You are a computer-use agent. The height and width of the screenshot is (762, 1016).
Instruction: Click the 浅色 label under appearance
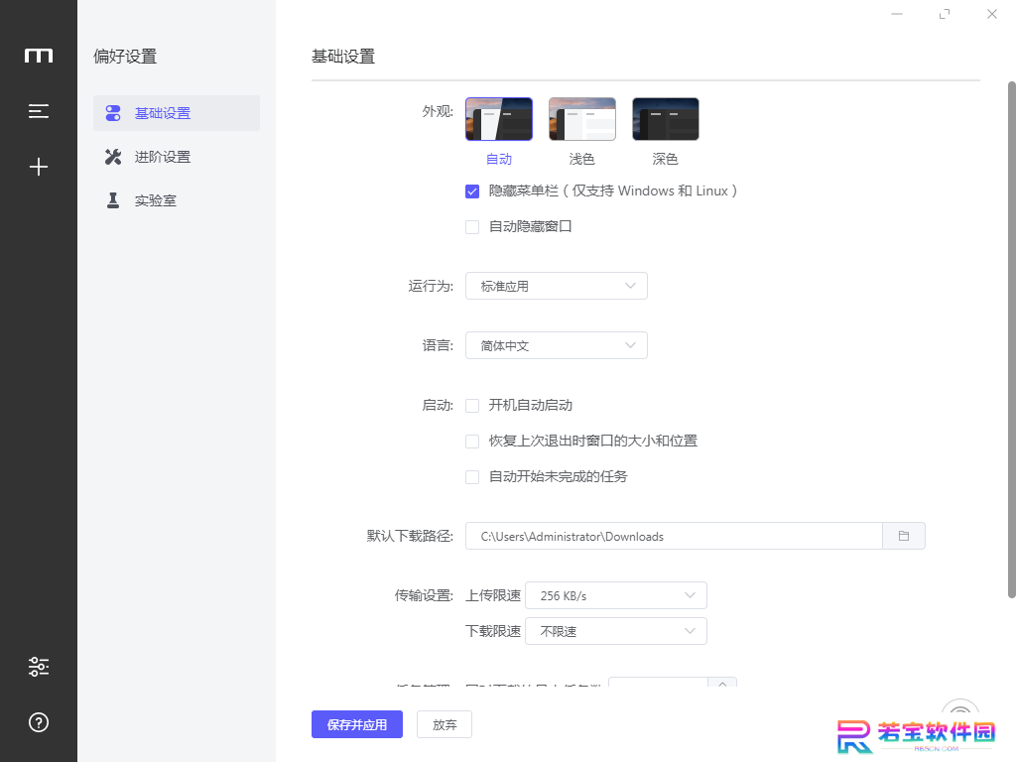[x=581, y=159]
